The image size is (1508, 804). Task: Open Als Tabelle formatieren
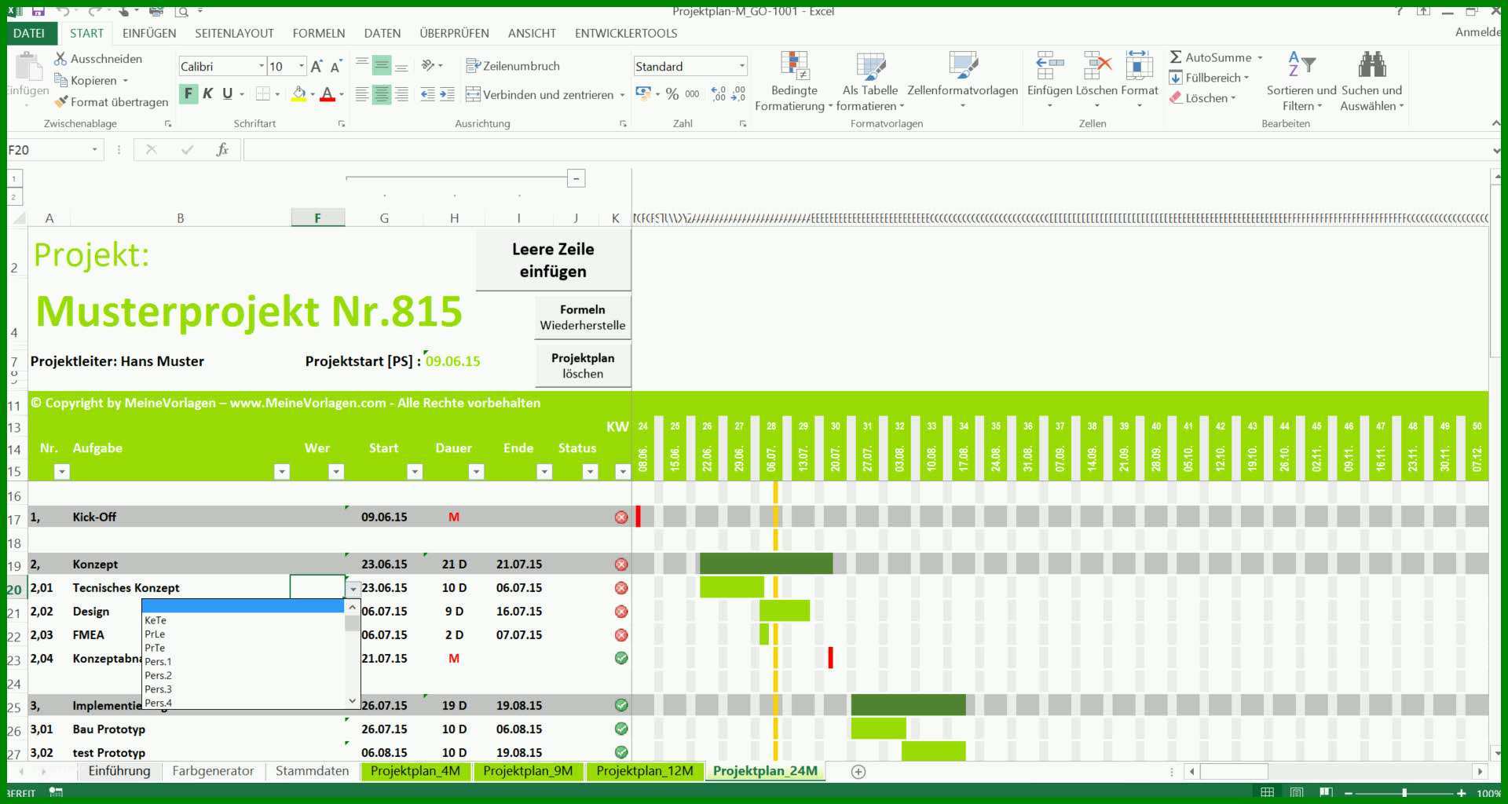(x=870, y=82)
